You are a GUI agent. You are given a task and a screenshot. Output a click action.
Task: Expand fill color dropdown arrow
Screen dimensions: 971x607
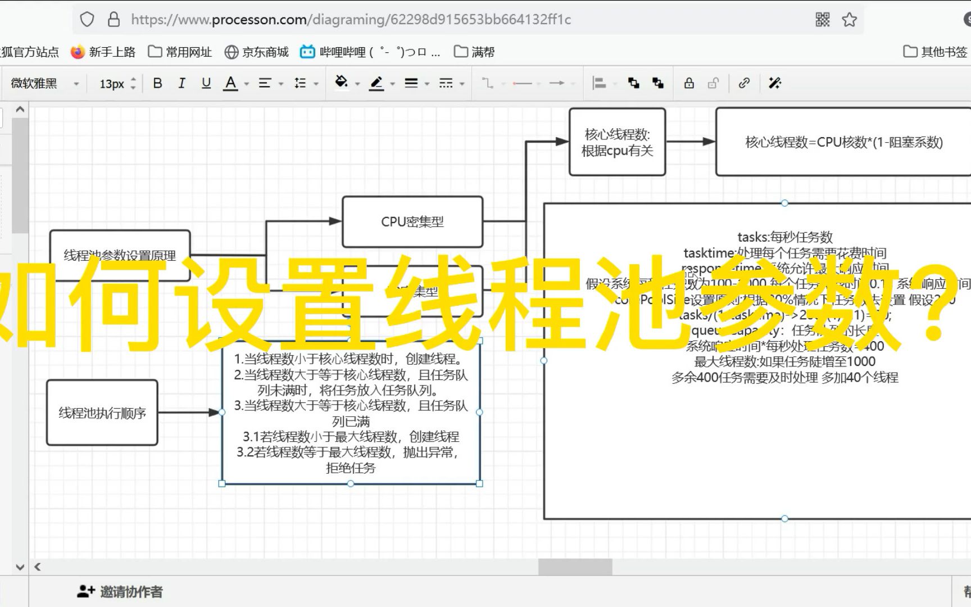coord(357,84)
